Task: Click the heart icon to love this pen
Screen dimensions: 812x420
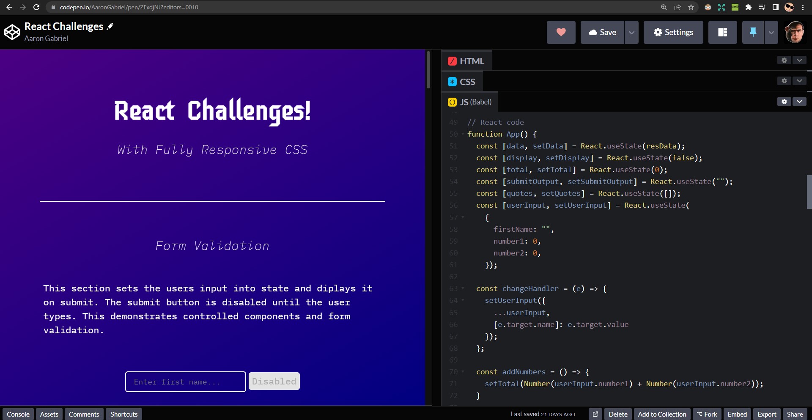Action: click(561, 32)
